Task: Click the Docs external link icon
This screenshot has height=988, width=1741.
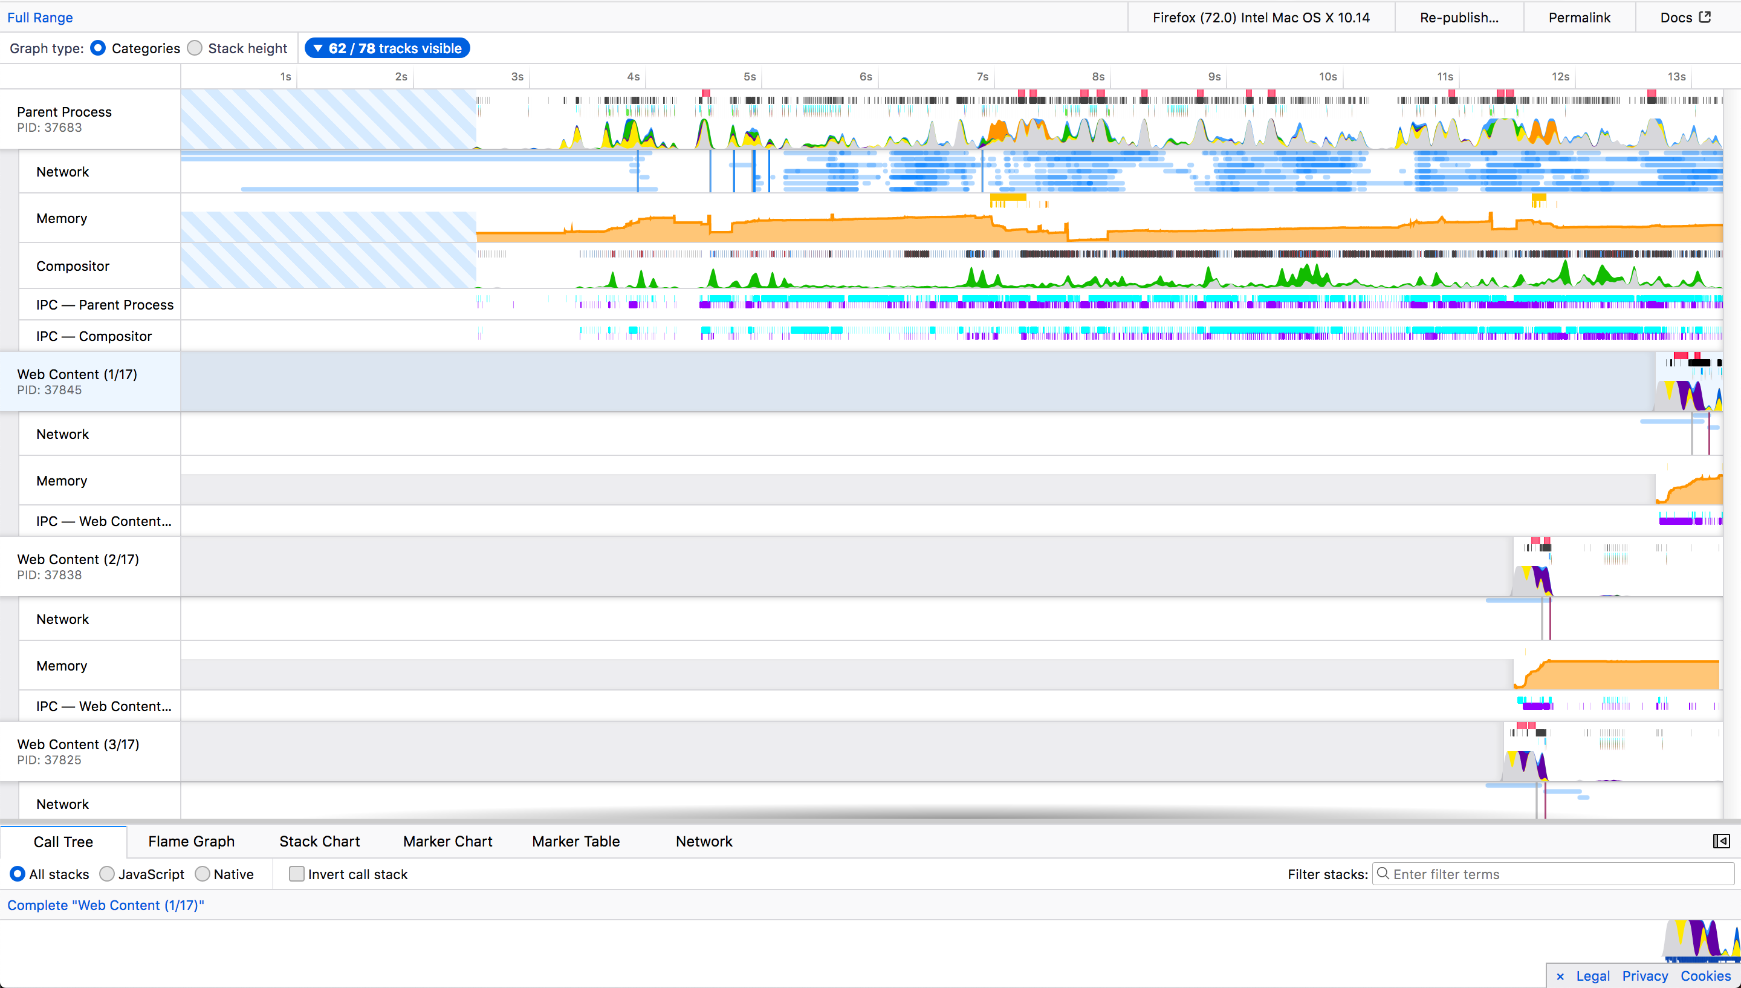Action: pos(1705,17)
